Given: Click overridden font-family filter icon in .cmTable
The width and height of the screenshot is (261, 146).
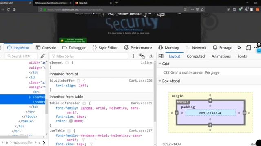Looking at the screenshot, I should 83,140.
